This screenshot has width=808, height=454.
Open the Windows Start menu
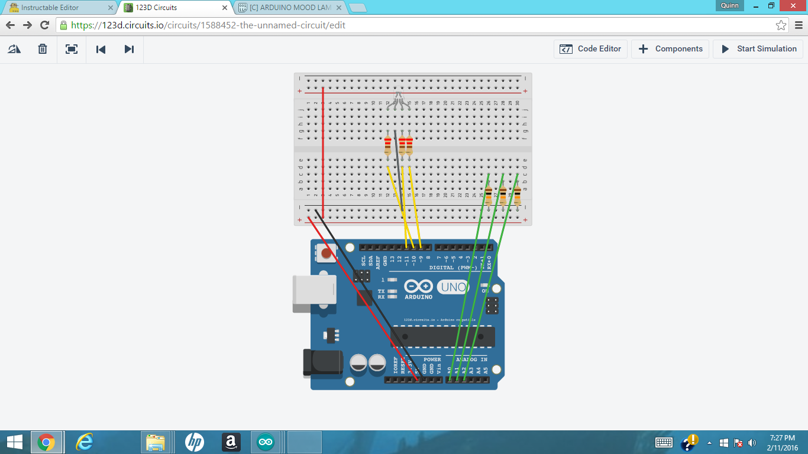(x=14, y=442)
